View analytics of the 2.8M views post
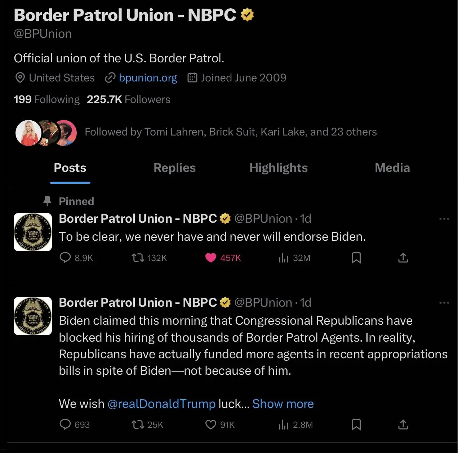 [x=284, y=425]
